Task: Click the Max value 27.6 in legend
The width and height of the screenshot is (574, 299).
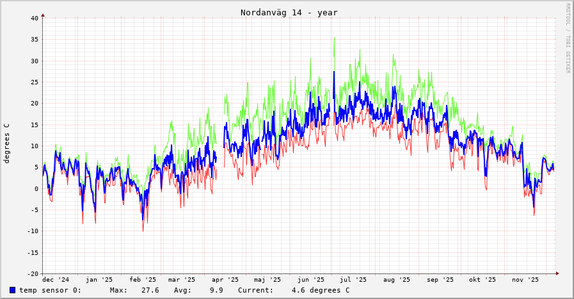Action: (x=150, y=290)
